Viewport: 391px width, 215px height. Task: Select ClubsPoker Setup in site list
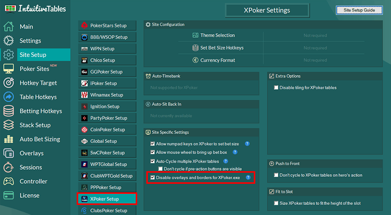(x=107, y=210)
